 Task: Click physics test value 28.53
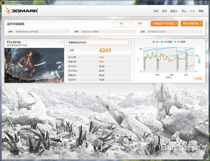click(102, 75)
